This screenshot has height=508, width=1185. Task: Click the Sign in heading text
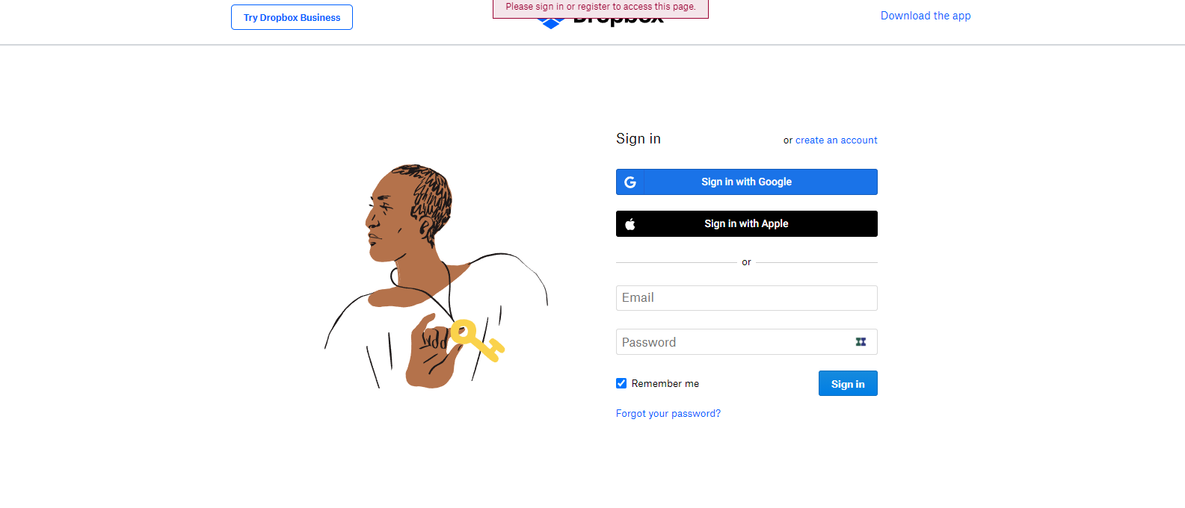point(638,139)
